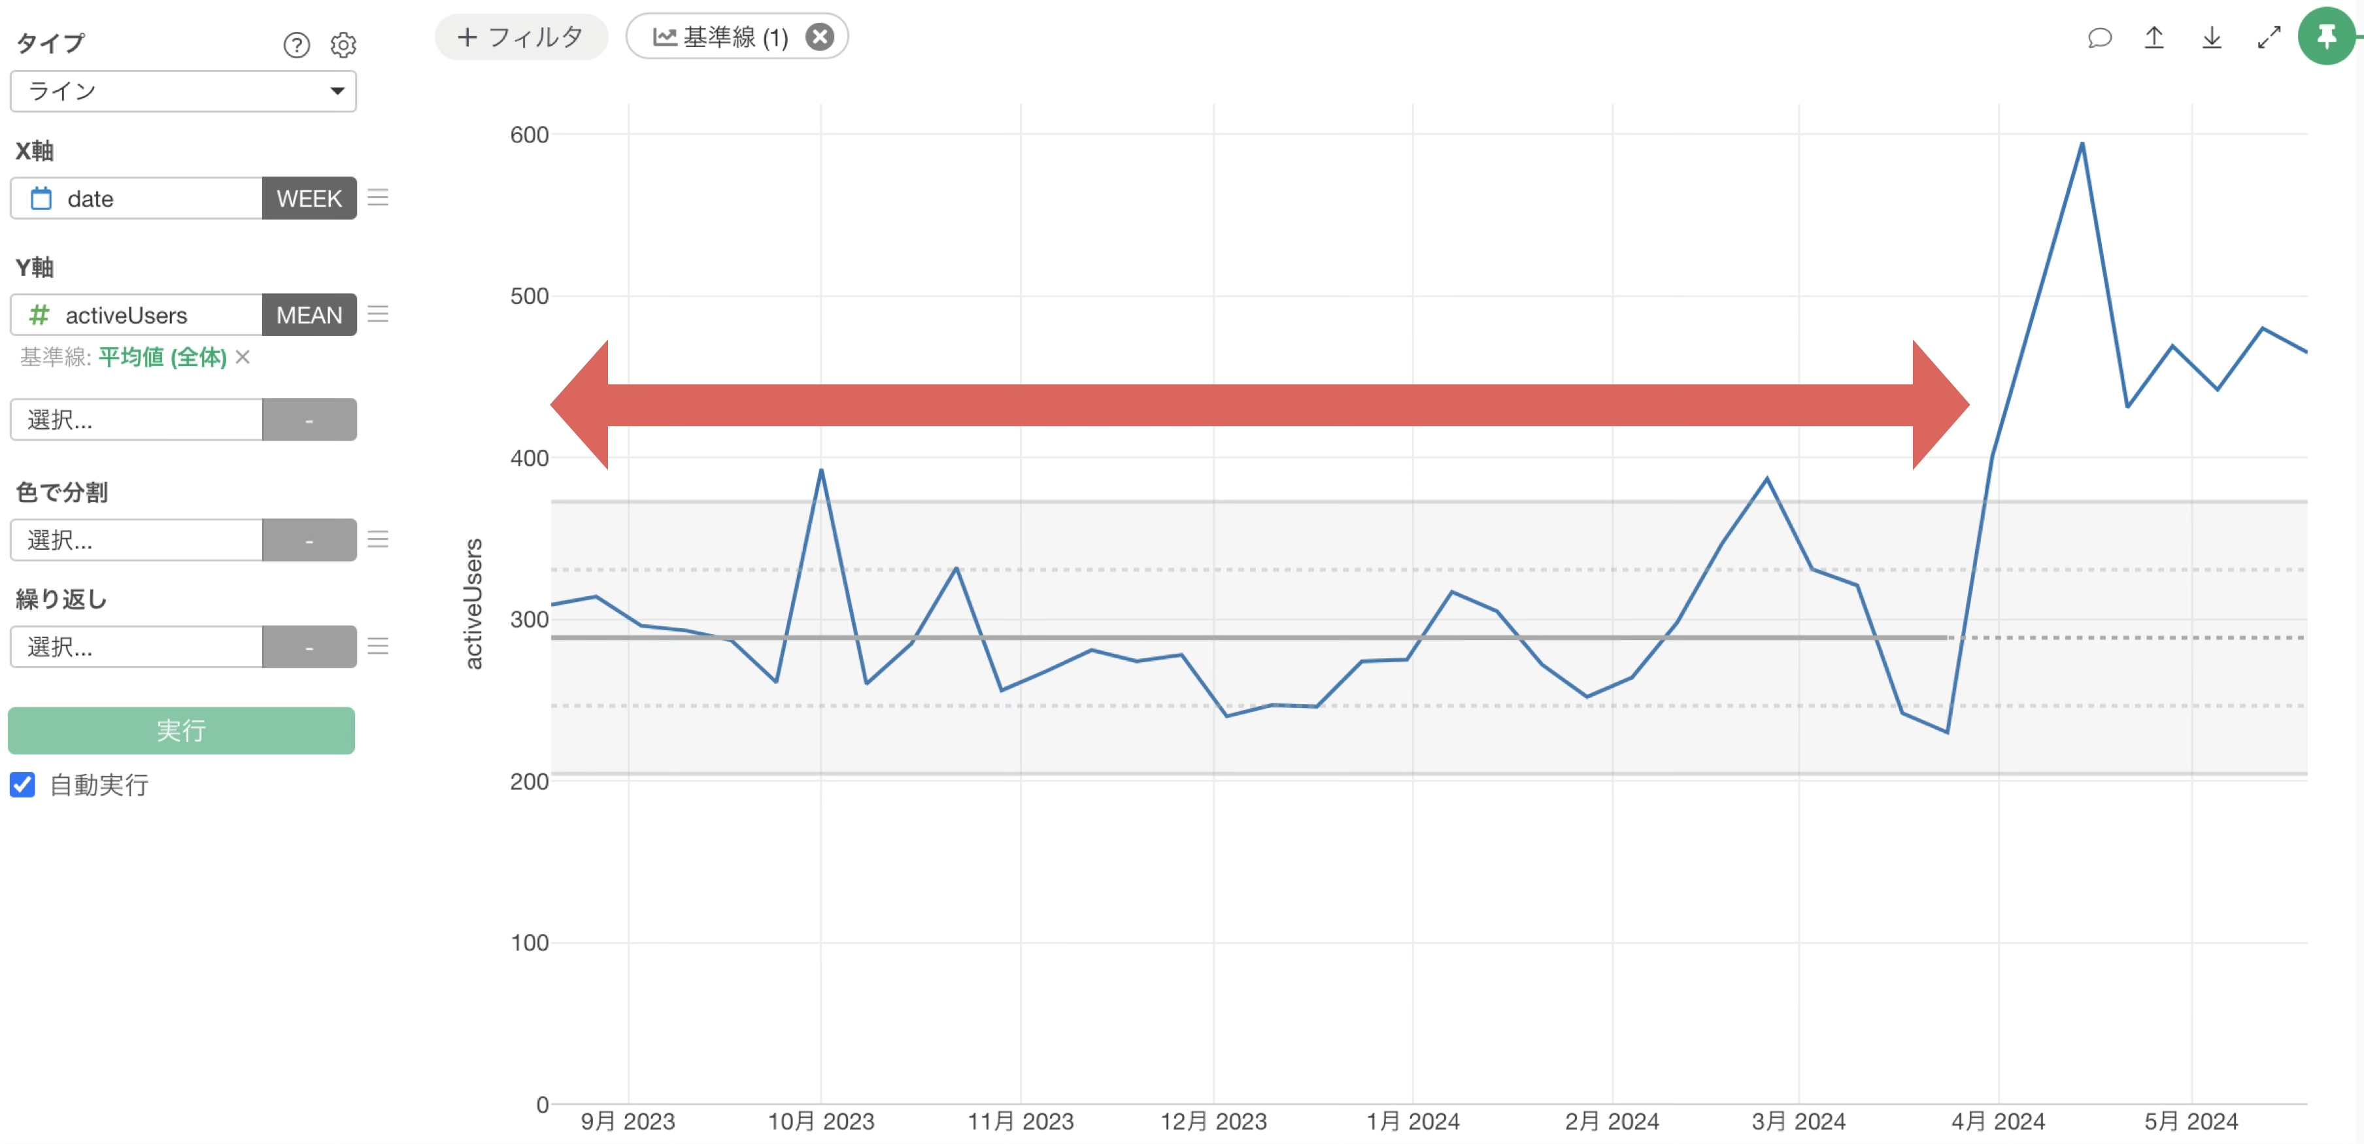Image resolution: width=2364 pixels, height=1144 pixels.
Task: Open Y-axis hamburger menu icon
Action: click(x=378, y=314)
